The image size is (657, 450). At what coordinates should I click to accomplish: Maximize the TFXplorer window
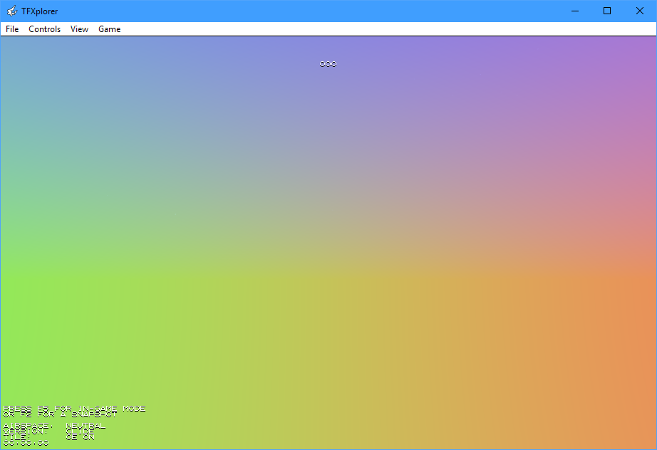pyautogui.click(x=607, y=11)
